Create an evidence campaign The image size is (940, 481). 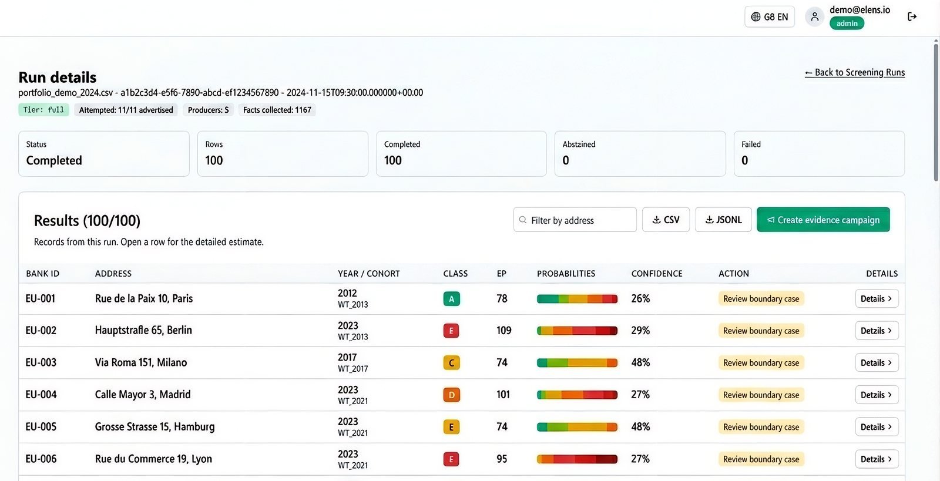pos(823,220)
